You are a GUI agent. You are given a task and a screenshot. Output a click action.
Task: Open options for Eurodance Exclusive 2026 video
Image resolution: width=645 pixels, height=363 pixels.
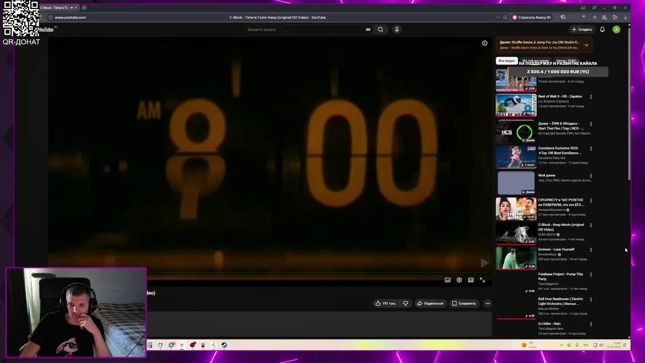(x=591, y=149)
